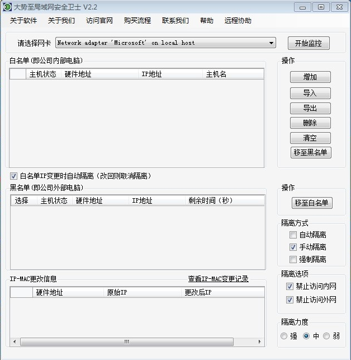Click the 移至白名单 button
The height and width of the screenshot is (360, 351).
(312, 203)
